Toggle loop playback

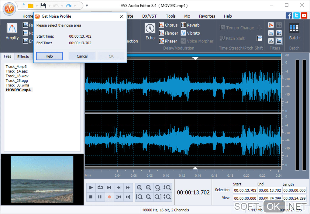click(x=100, y=188)
